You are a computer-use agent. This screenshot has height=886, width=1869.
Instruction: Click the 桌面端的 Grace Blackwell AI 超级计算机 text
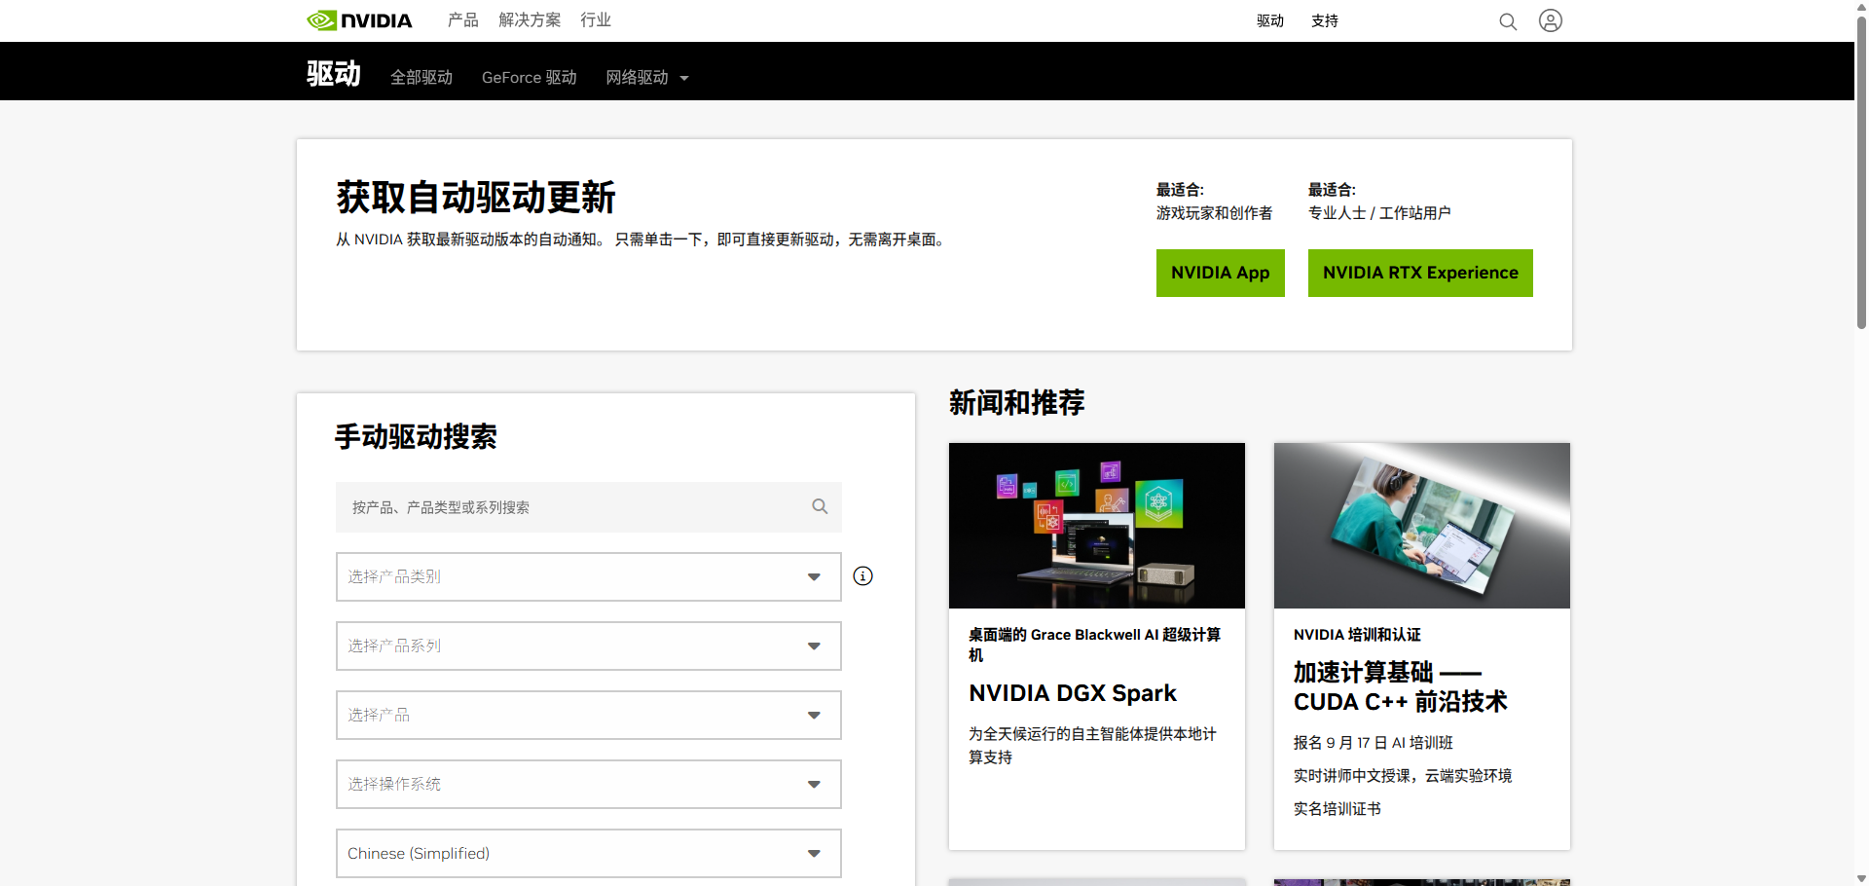pos(1094,645)
